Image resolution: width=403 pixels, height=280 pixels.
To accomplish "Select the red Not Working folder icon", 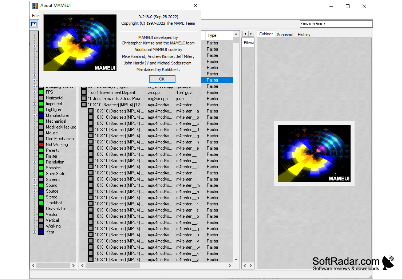I will pyautogui.click(x=41, y=145).
